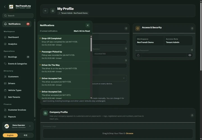Click Tenant Admin · NexTransit Demo badge
Screen dimensions: 202x140
(x=73, y=13)
